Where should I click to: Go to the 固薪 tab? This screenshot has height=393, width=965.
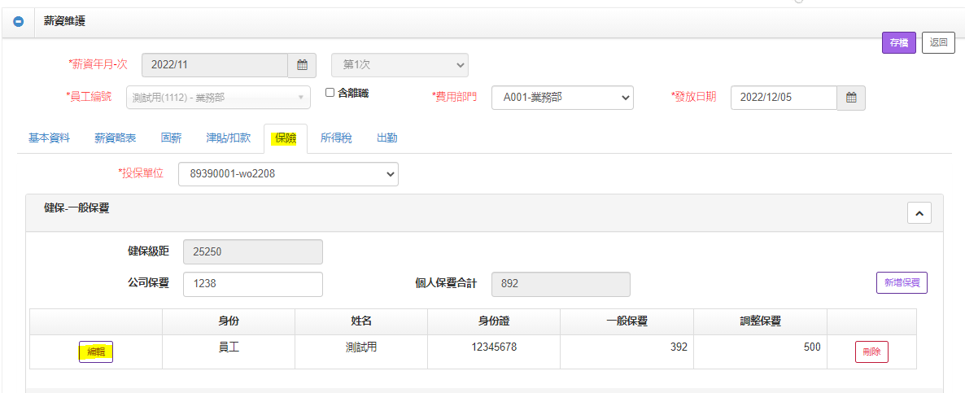tap(171, 138)
